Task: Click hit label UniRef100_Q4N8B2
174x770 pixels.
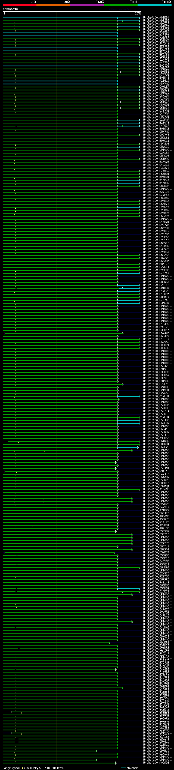Action: pos(156,669)
